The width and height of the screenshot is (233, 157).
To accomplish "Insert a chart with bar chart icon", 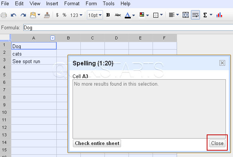I will 219,15.
